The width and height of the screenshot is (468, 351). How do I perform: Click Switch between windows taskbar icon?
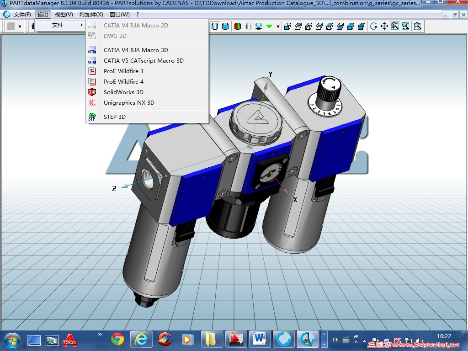52,340
